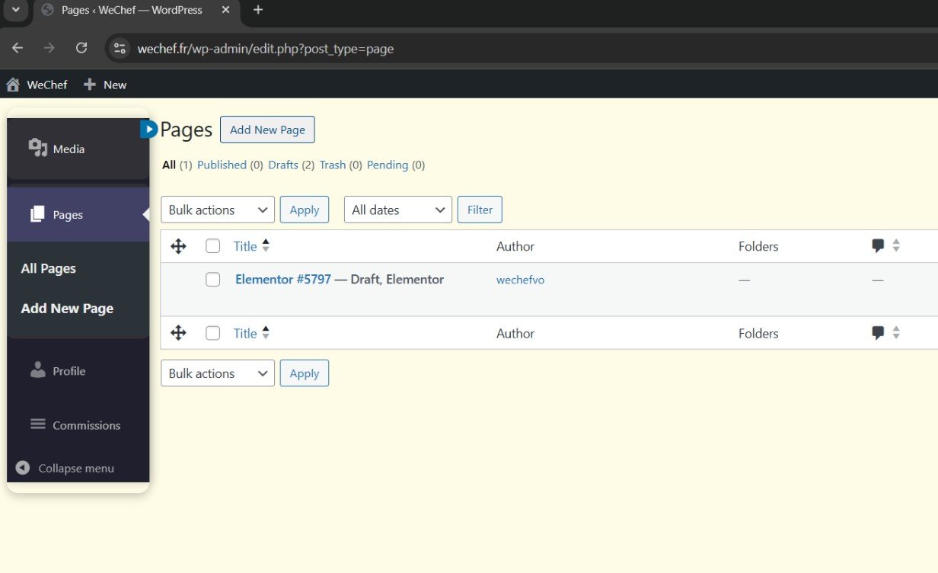Click the comments bubble icon in header row
Viewport: 938px width, 573px height.
pos(878,246)
